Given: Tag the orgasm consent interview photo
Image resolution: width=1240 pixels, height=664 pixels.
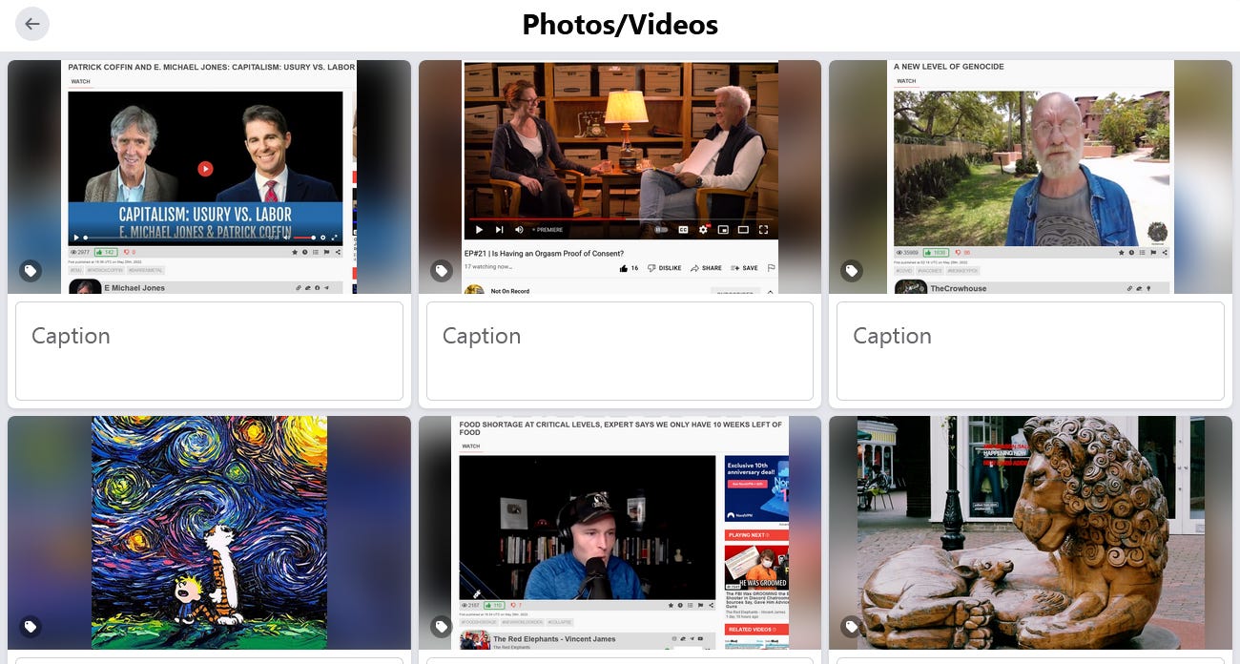Looking at the screenshot, I should click(x=442, y=271).
